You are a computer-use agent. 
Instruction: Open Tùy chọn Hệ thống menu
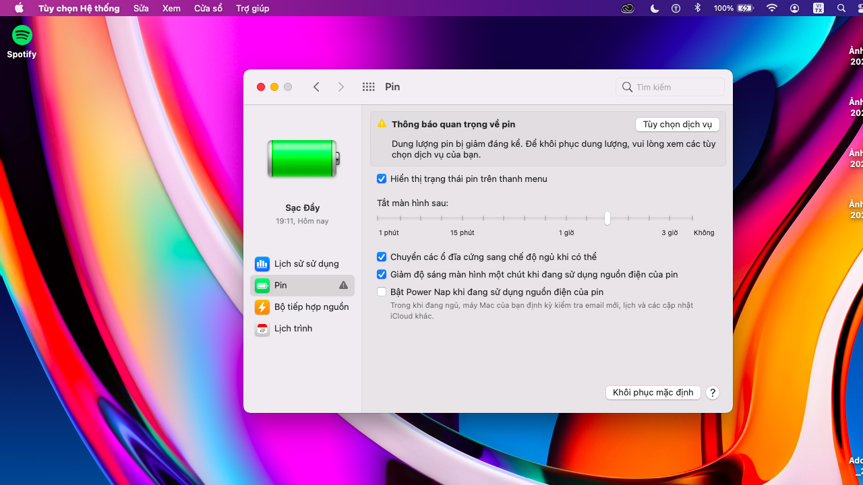79,8
